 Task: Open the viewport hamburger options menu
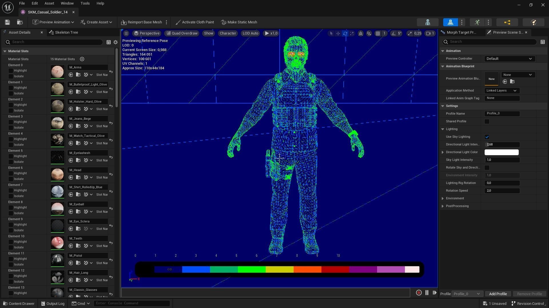(126, 33)
